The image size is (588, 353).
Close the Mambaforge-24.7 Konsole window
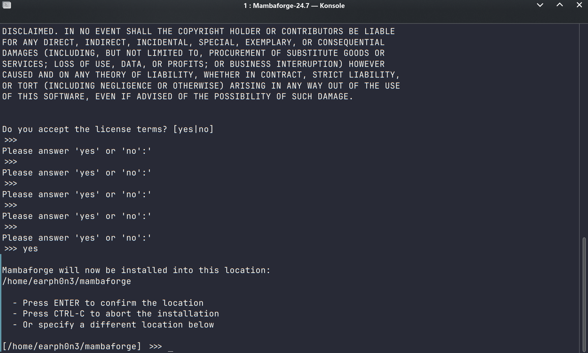click(579, 5)
